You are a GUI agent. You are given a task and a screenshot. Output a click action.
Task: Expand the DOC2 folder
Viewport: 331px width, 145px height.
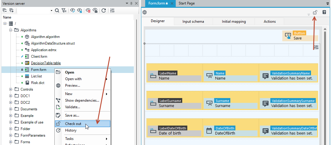coord(10,103)
